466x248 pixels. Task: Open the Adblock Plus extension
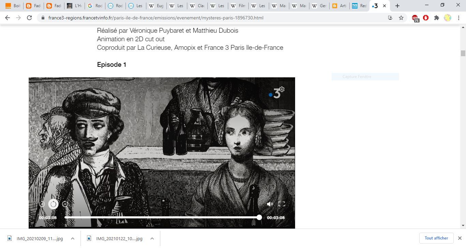415,18
